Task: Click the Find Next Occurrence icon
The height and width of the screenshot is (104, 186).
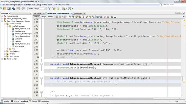Action: pyautogui.click(x=76, y=17)
